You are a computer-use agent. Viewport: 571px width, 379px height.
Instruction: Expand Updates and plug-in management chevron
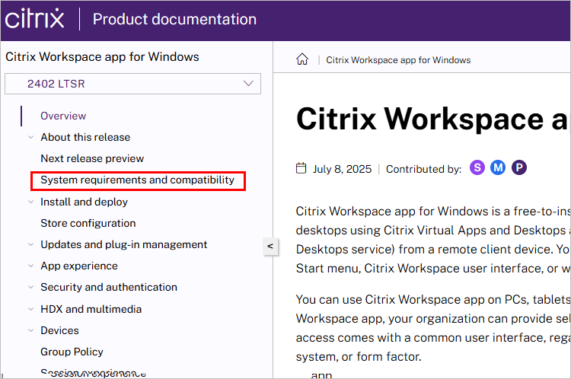31,244
